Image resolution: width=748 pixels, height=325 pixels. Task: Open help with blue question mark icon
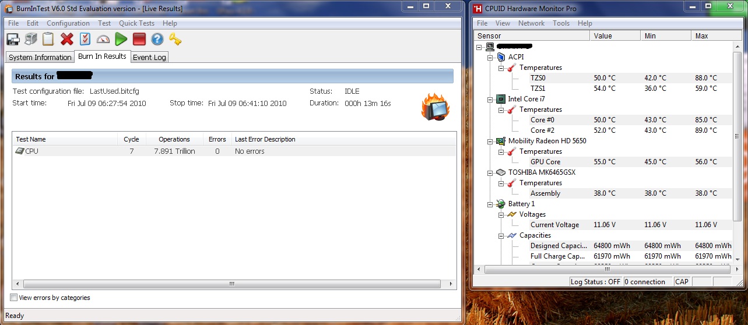(157, 39)
